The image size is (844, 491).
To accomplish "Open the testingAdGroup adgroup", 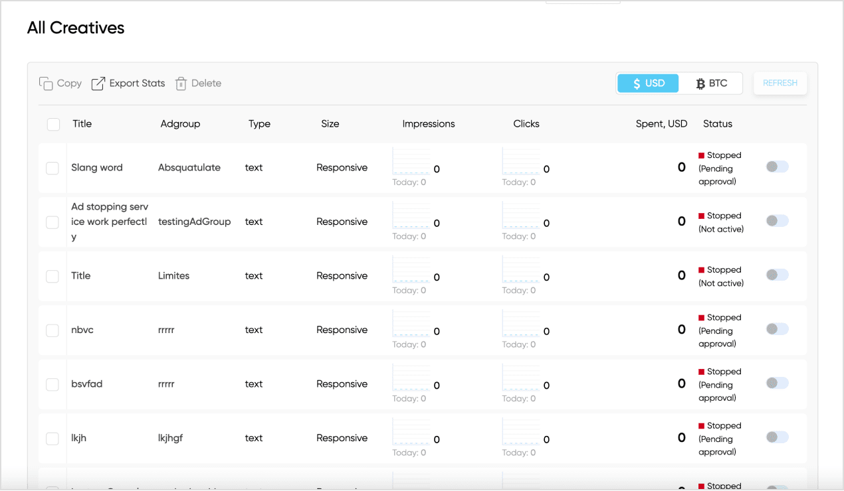I will 194,222.
